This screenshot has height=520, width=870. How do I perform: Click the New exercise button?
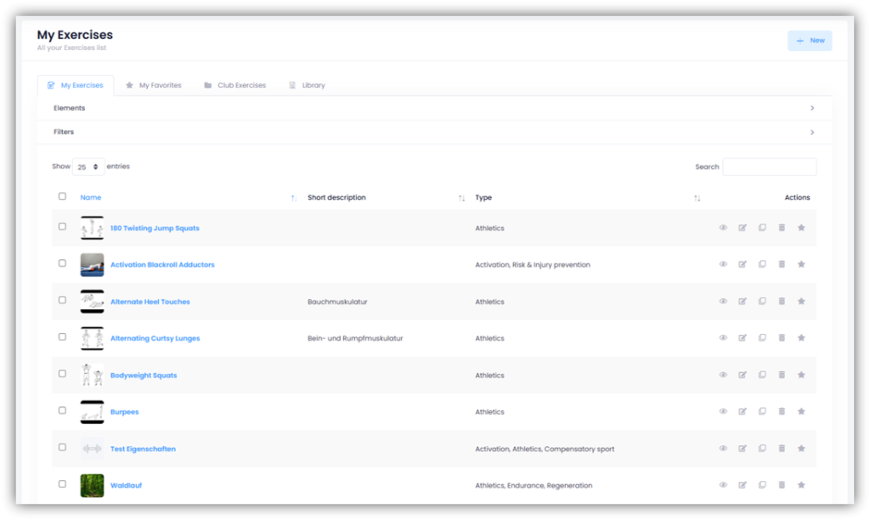coord(810,41)
